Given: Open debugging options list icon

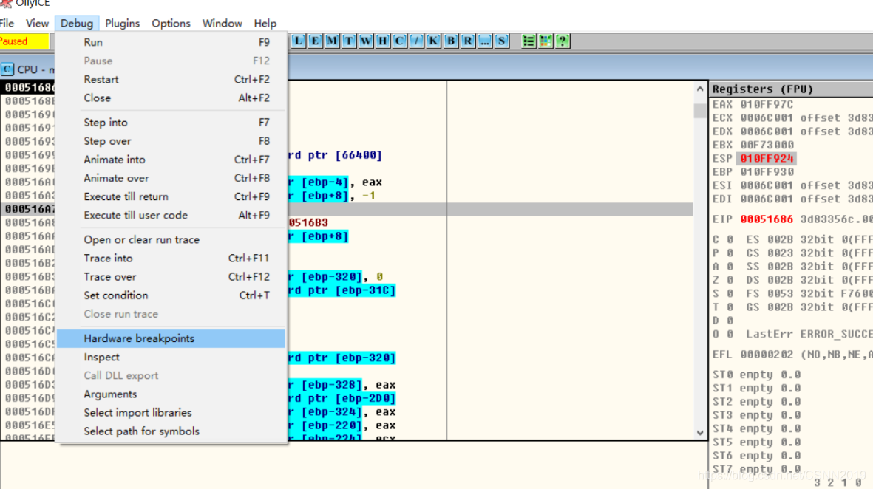Looking at the screenshot, I should 529,41.
